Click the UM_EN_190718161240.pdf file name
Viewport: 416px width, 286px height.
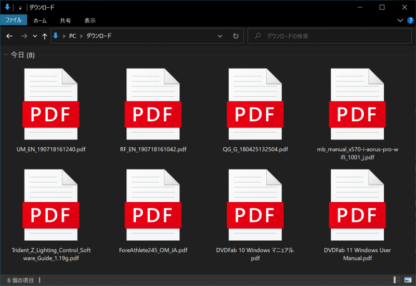[x=51, y=149]
